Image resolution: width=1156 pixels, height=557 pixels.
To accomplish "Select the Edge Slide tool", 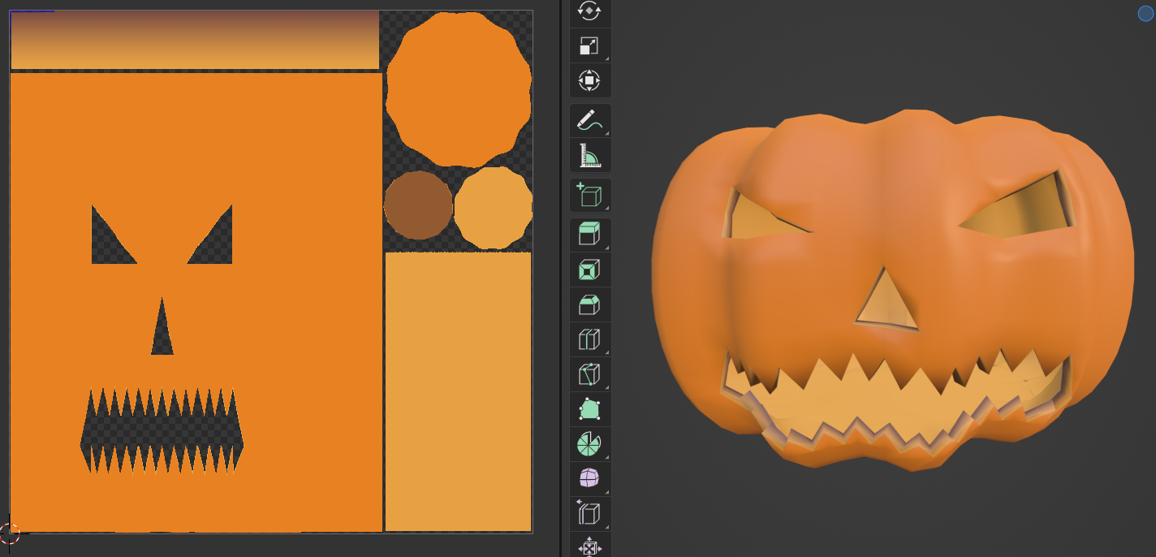I will (x=589, y=512).
